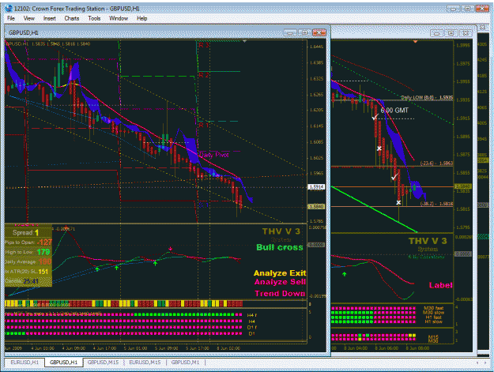Open the Help menu
Image resolution: width=494 pixels, height=372 pixels.
(x=141, y=18)
